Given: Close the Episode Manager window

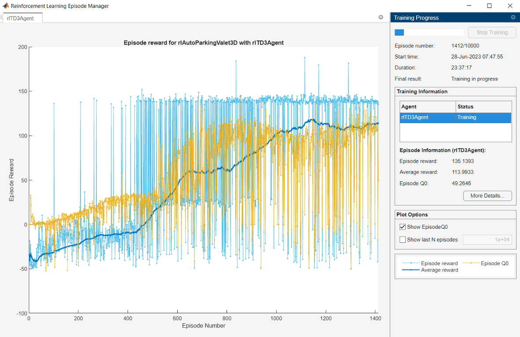Looking at the screenshot, I should point(509,6).
